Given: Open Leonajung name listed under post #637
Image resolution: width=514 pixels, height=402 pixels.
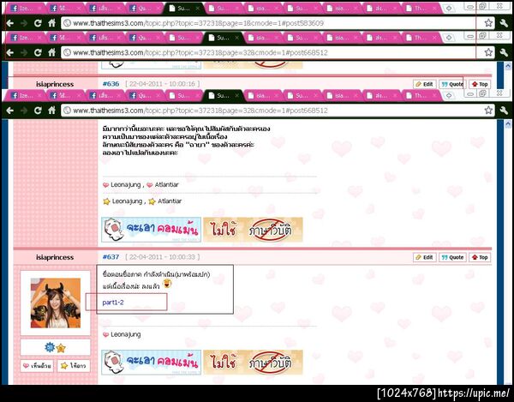Looking at the screenshot, I should 126,334.
